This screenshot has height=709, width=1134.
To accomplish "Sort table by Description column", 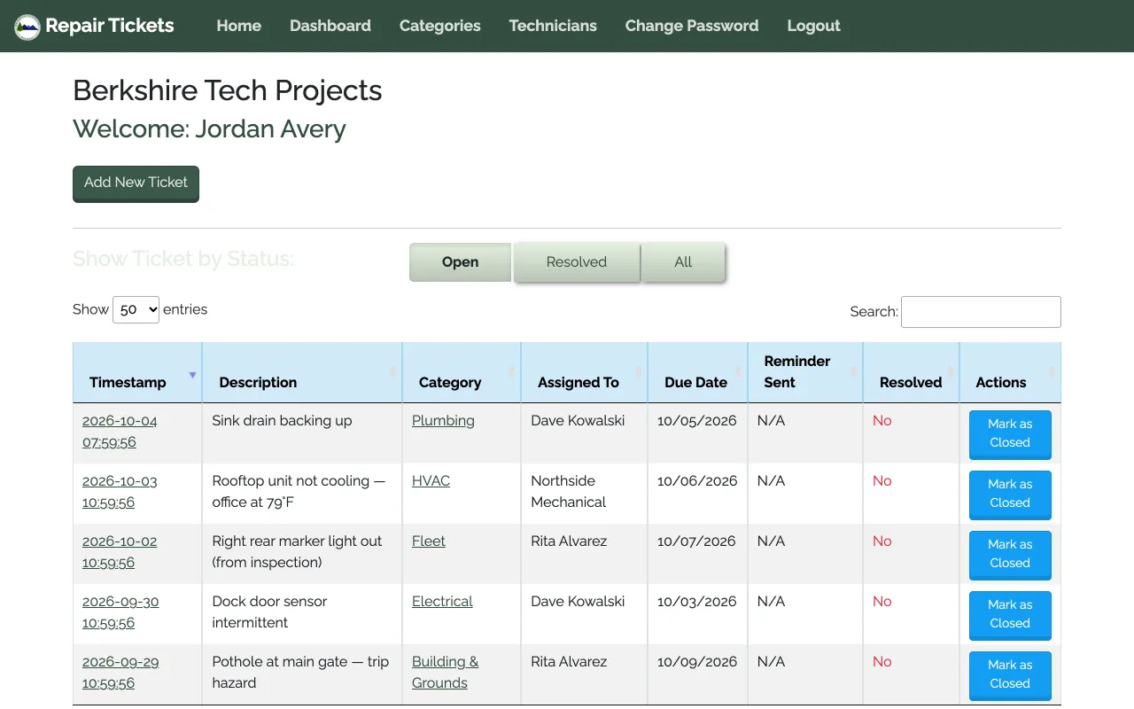I will [302, 373].
